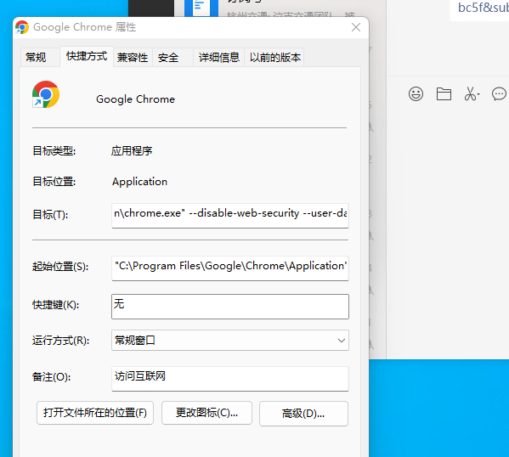Open the 以前的版本 tab
Viewport: 509px width, 457px height.
click(x=274, y=58)
